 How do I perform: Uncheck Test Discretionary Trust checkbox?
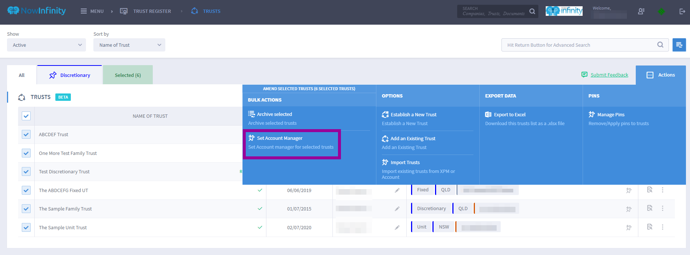[x=26, y=171]
